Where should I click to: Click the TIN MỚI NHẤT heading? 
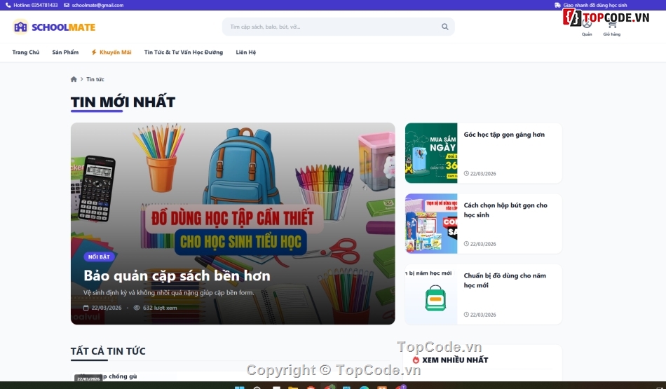point(123,102)
